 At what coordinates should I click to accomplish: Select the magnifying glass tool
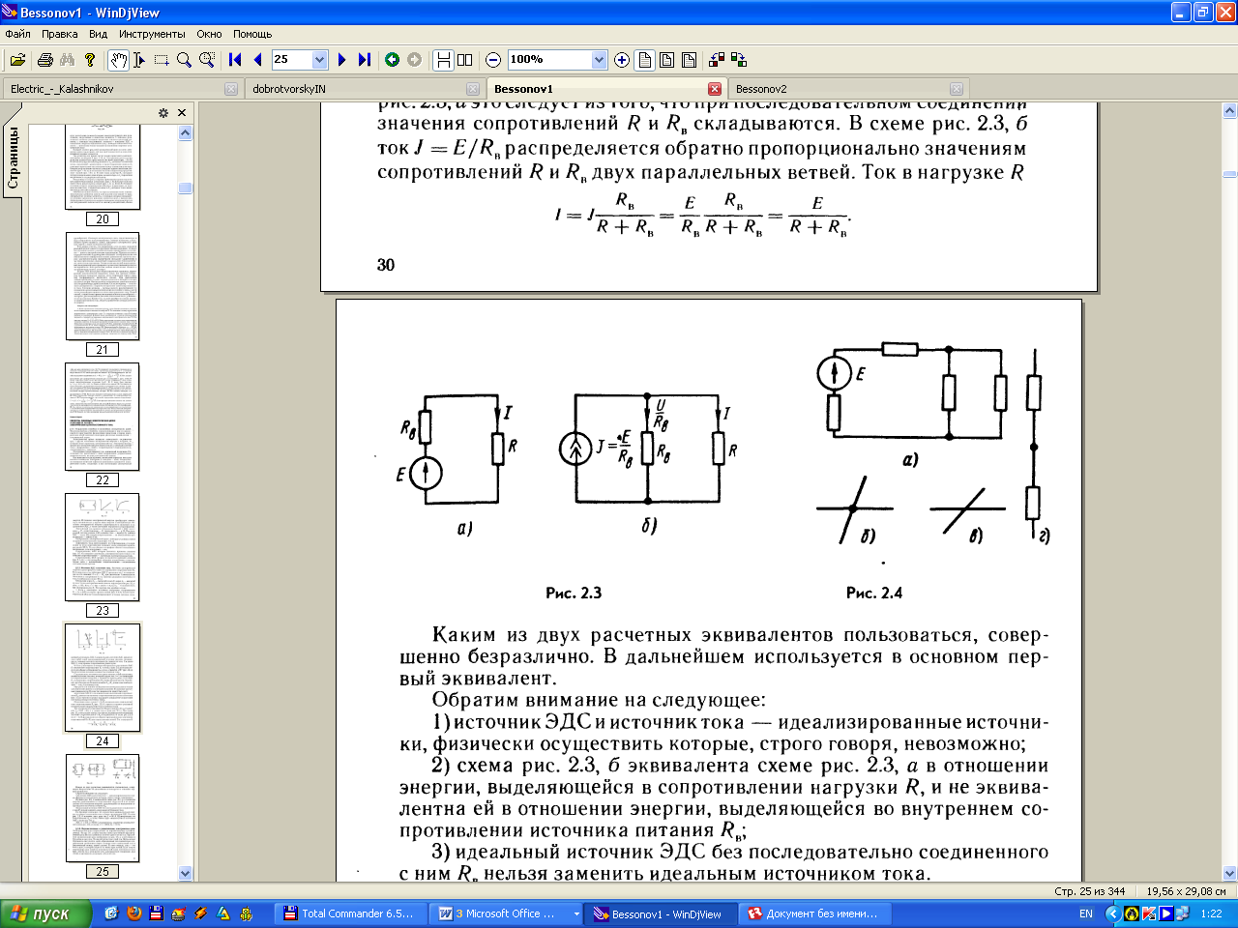pyautogui.click(x=184, y=60)
